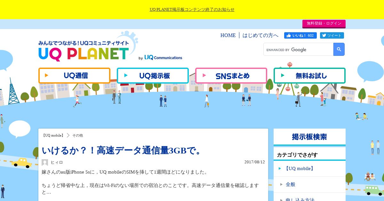Click the その他 breadcrumb

coord(77,135)
